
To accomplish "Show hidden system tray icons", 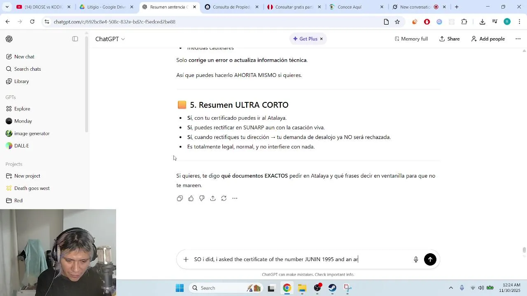I will click(x=451, y=288).
